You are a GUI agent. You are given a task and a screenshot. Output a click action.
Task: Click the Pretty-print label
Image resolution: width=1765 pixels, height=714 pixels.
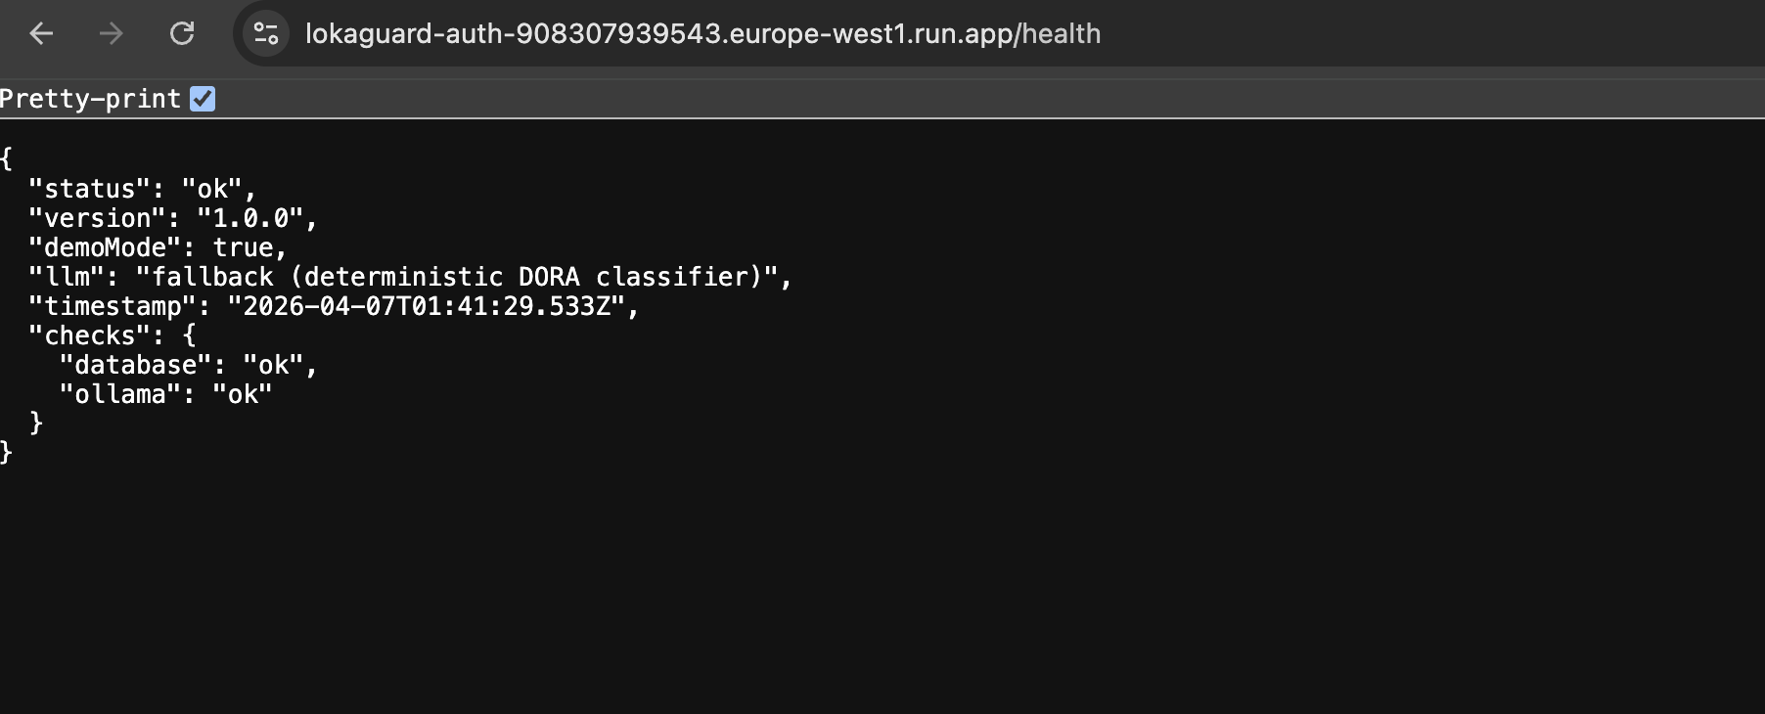click(90, 99)
